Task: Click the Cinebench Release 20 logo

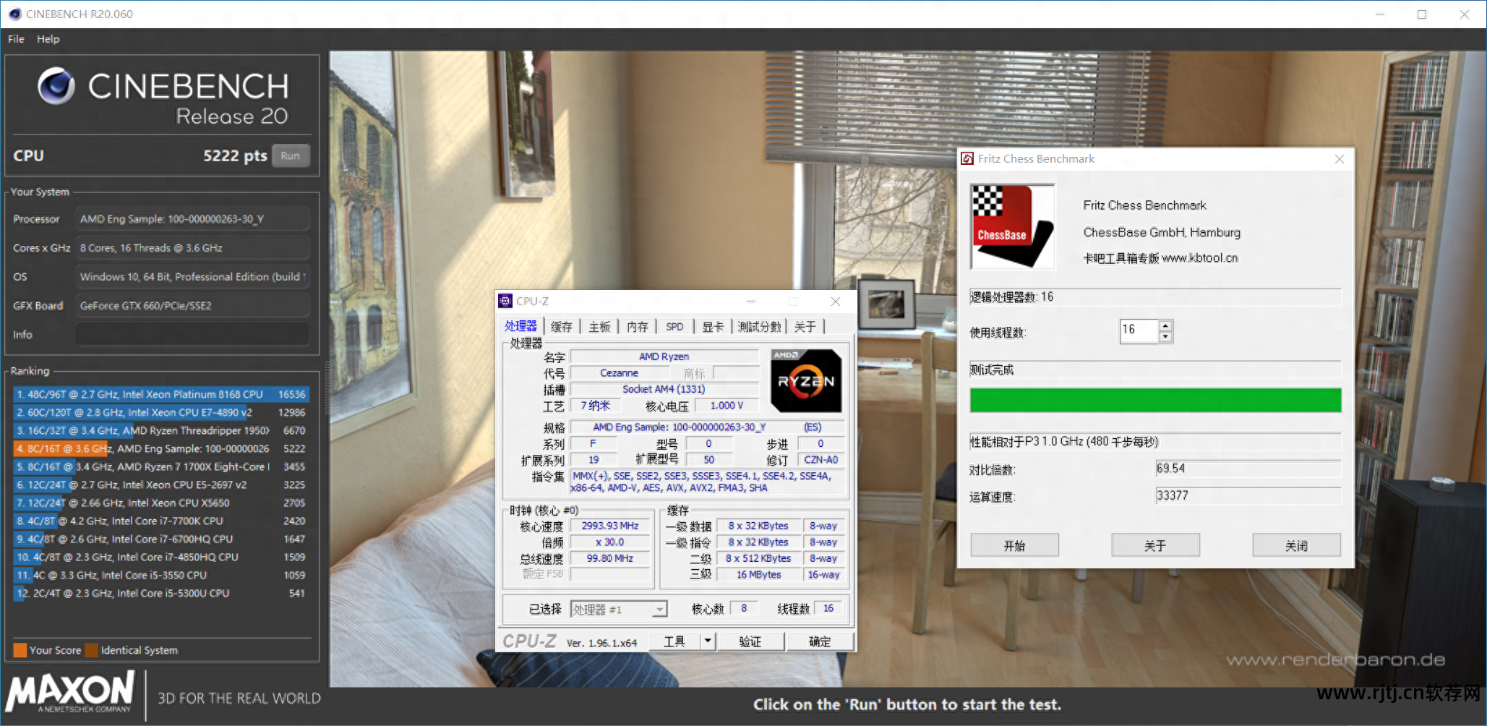Action: pos(164,97)
